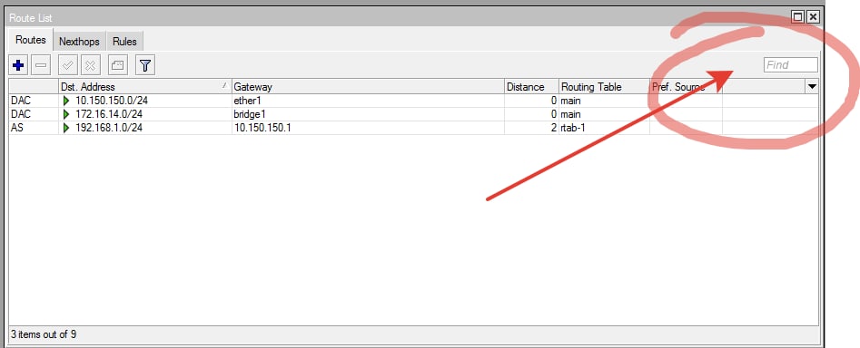This screenshot has width=860, height=348.
Task: Click the AS flag cell
Action: (34, 128)
